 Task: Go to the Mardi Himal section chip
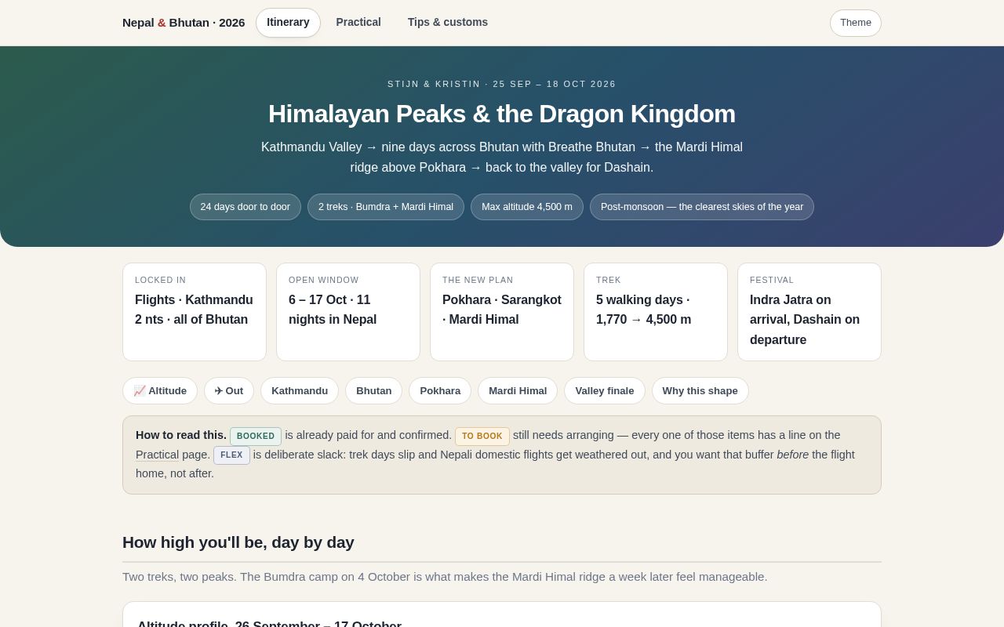518,391
